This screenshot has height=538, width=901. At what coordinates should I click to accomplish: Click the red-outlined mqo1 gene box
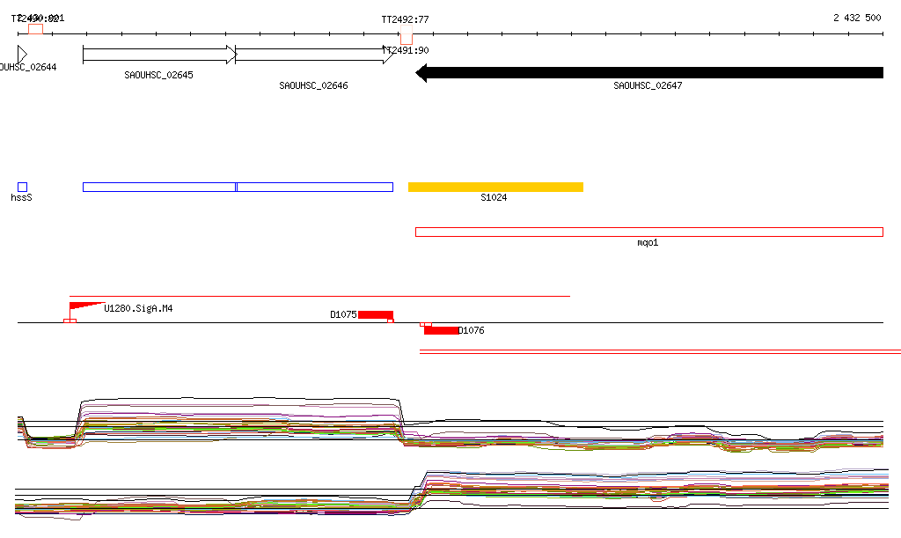(649, 232)
